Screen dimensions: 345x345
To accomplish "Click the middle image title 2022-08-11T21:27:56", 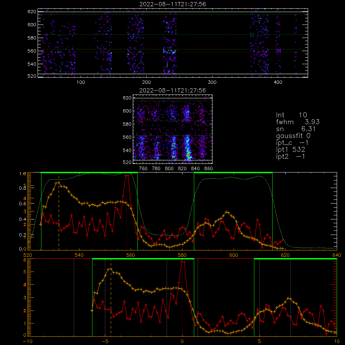I will click(x=172, y=90).
